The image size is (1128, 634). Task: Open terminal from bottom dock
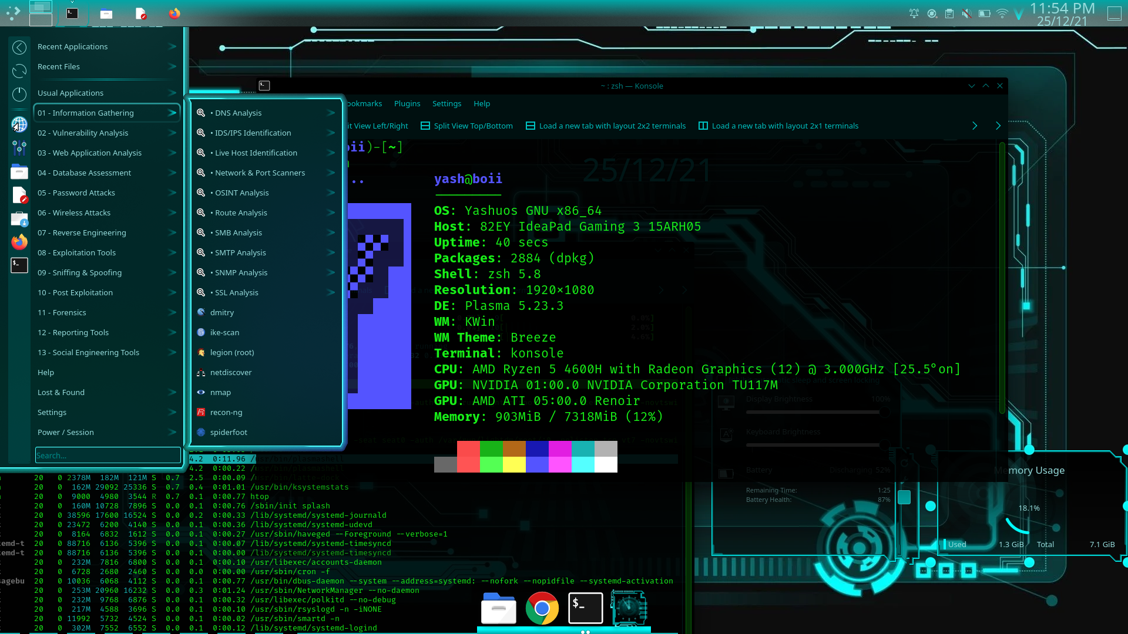(x=585, y=608)
